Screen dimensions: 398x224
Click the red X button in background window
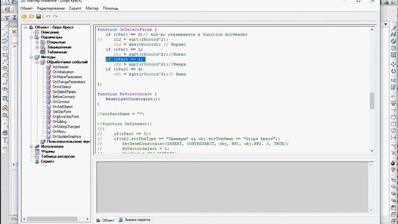(x=14, y=32)
